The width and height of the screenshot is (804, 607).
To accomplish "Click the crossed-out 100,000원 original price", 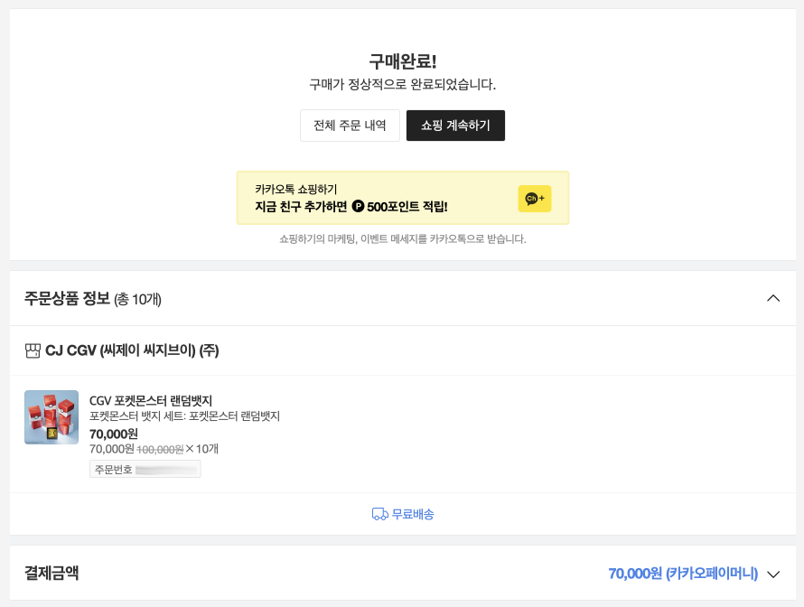I will pos(160,449).
